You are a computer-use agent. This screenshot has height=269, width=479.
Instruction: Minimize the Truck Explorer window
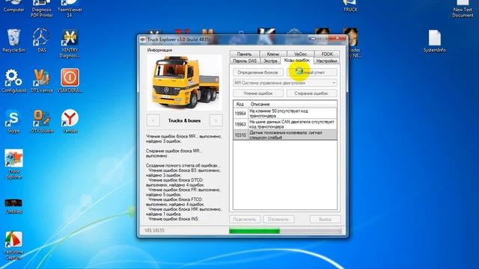click(313, 38)
